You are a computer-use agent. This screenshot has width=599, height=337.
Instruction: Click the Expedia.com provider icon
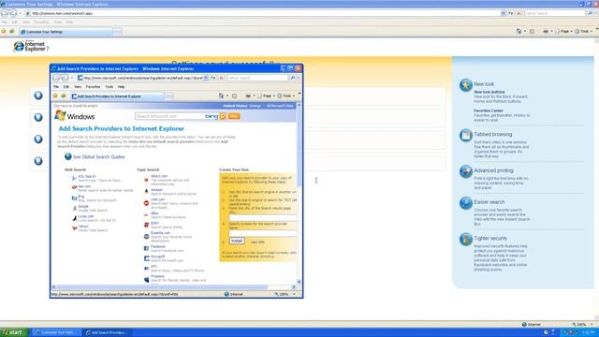click(146, 237)
